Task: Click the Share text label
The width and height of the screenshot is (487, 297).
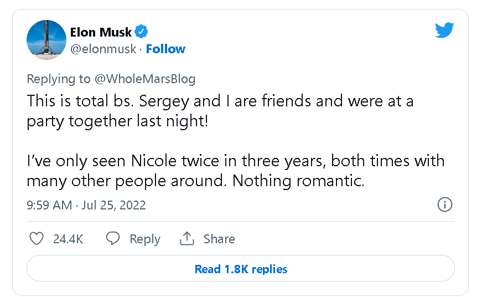Action: click(219, 239)
